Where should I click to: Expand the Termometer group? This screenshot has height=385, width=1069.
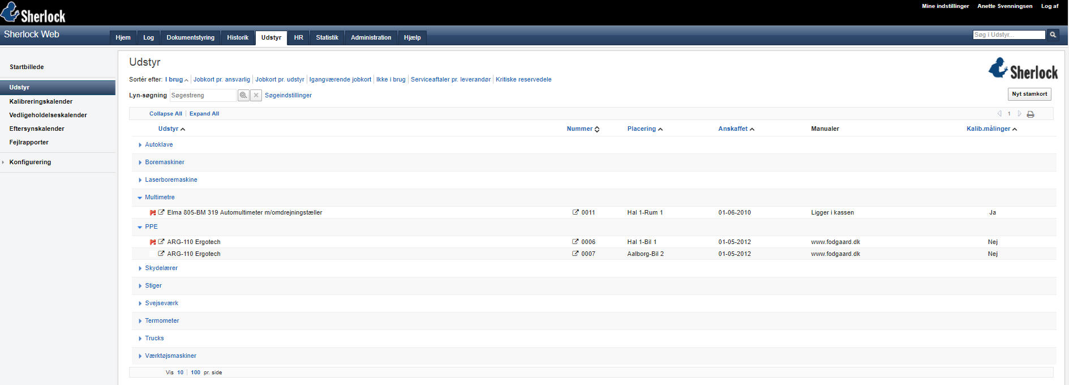140,321
